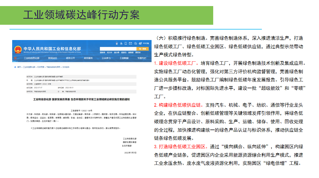The height and width of the screenshot is (178, 319).
Task: Click inside the white search box
Action: [x=118, y=49]
